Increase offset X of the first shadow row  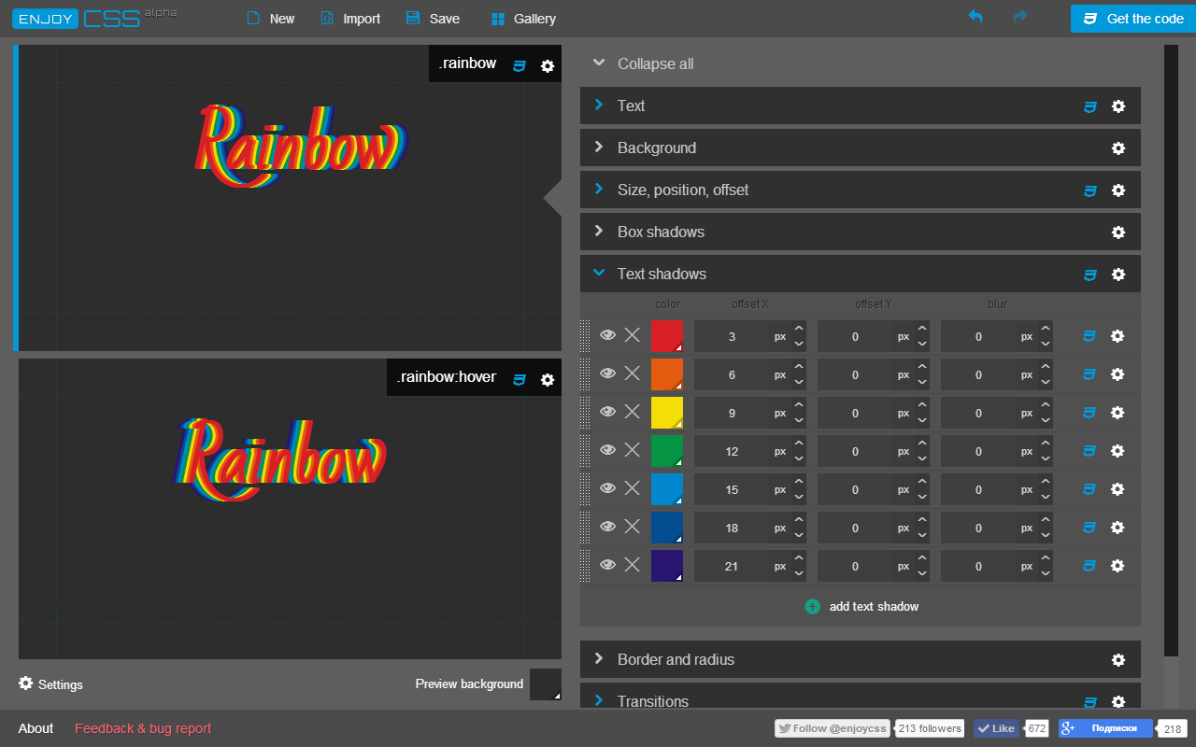pos(799,329)
